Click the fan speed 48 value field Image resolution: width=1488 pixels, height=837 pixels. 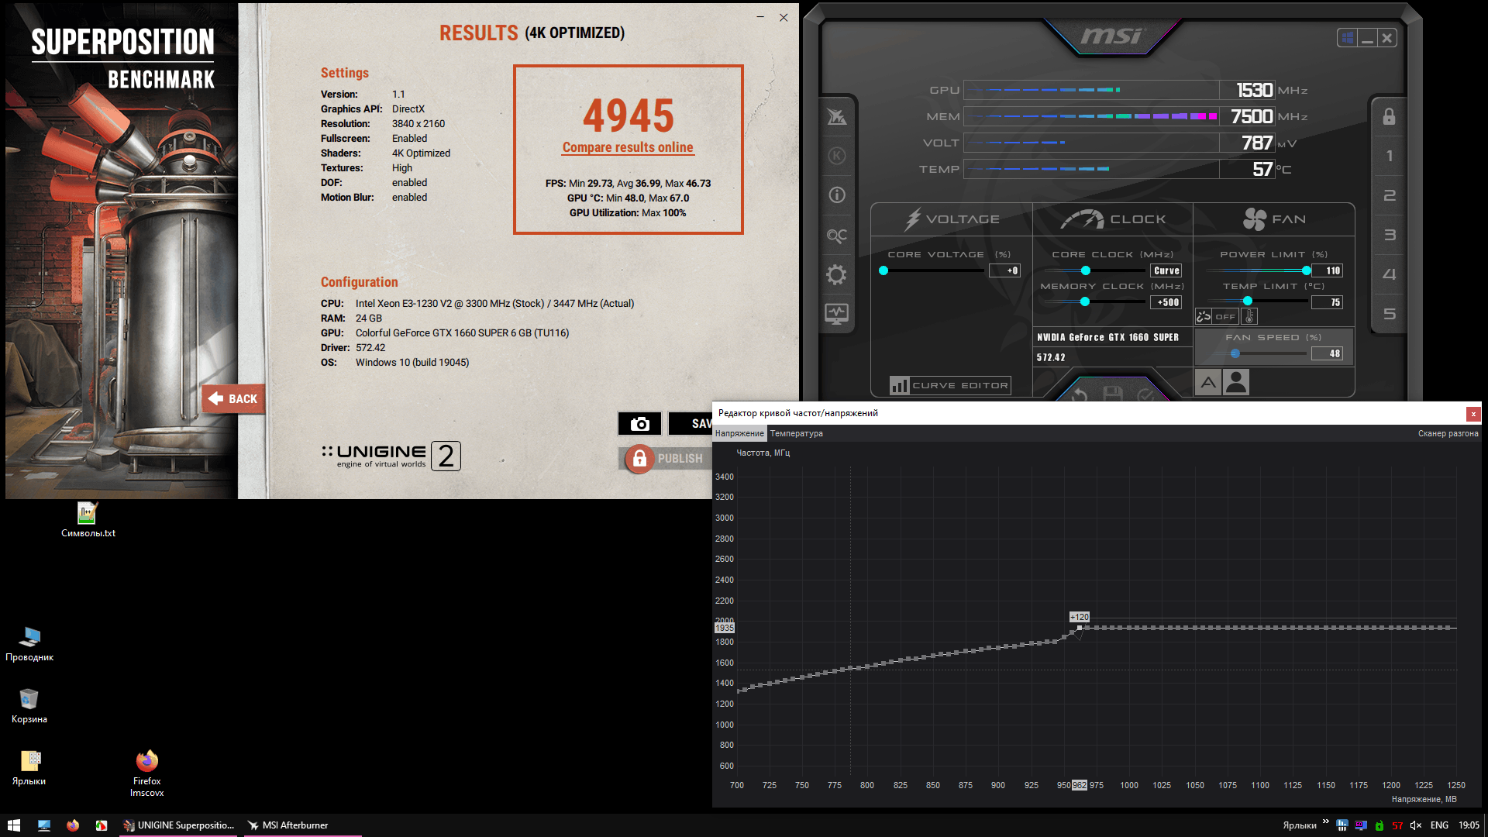point(1327,353)
